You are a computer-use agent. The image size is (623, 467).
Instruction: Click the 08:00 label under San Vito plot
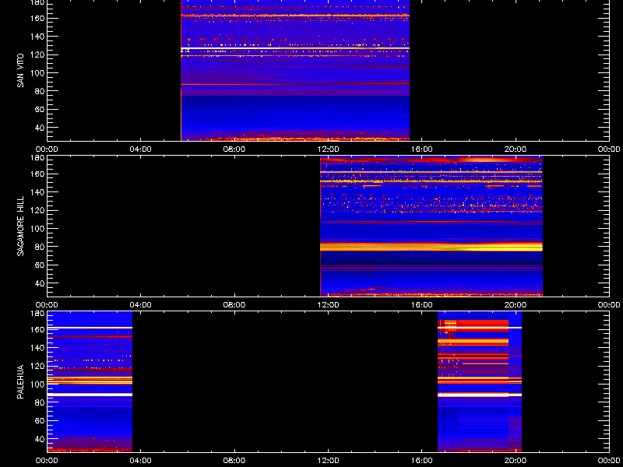pos(234,149)
